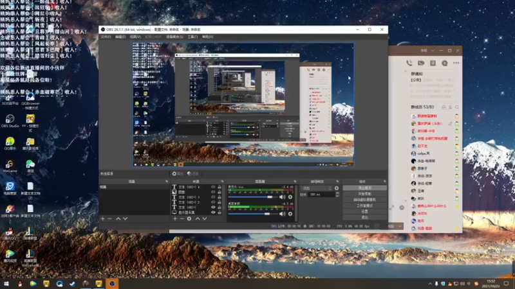Open 视图(V) menu in OBS
Viewport: 515px width, 289px height.
pos(135,37)
